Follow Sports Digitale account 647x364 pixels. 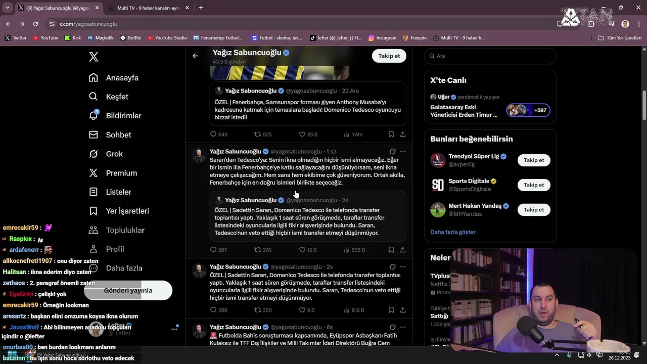(x=534, y=185)
